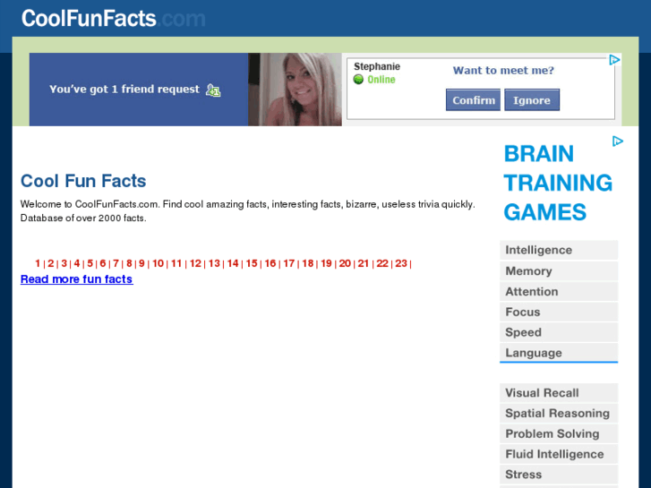651x488 pixels.
Task: Go to facts page 1
Action: pos(38,263)
